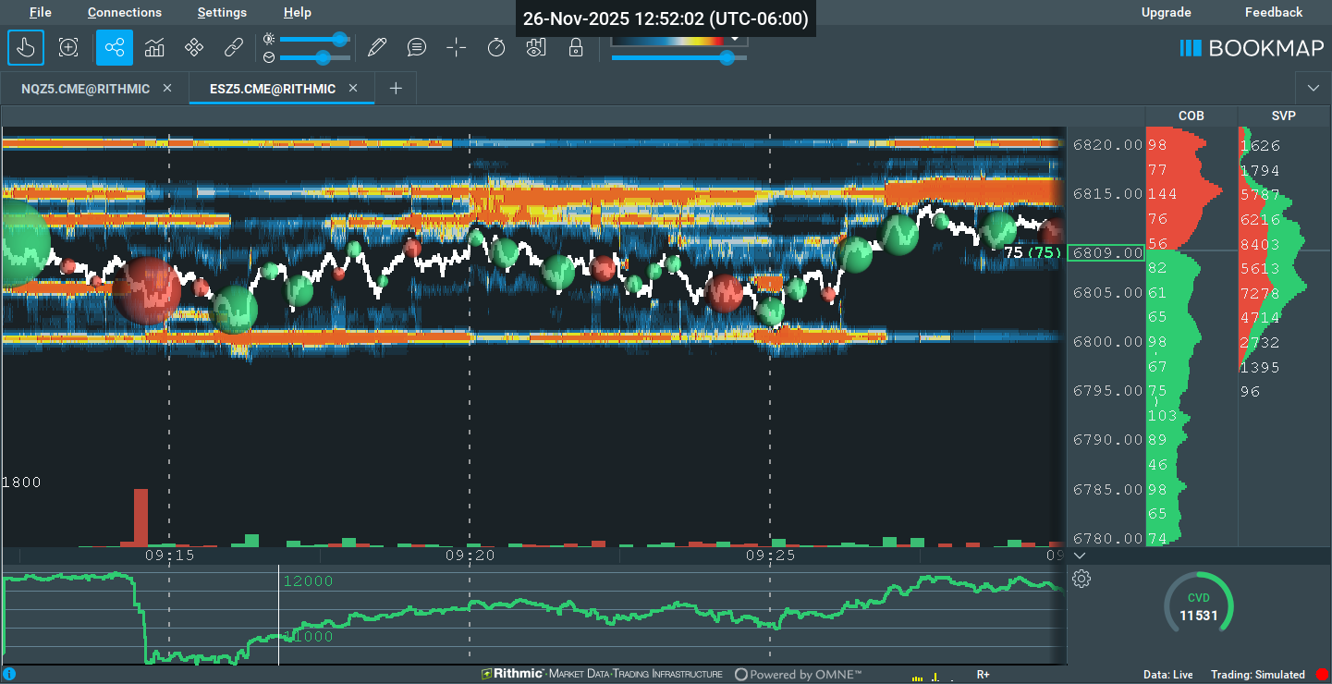Open the heatmap color gradient dropdown
1332x684 pixels.
[x=736, y=40]
